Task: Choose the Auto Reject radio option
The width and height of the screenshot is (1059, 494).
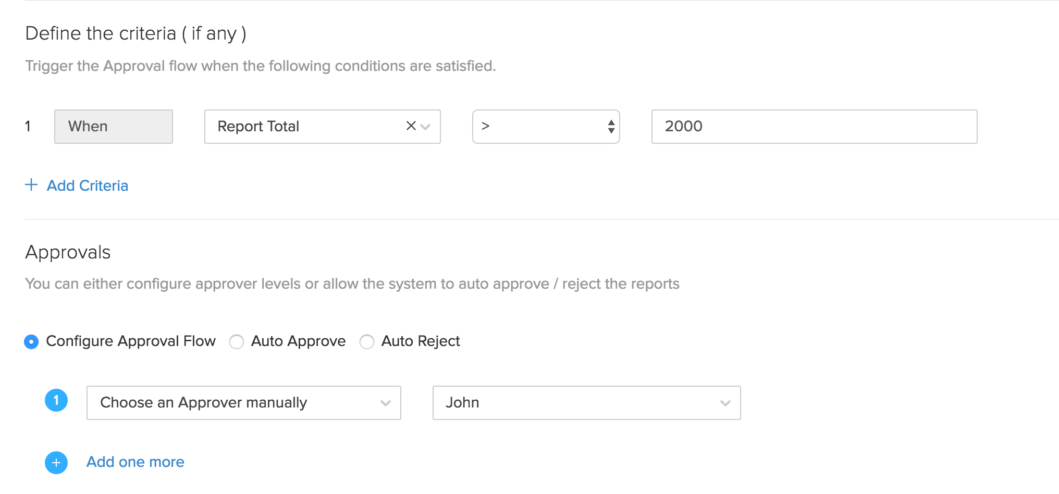Action: [x=367, y=342]
